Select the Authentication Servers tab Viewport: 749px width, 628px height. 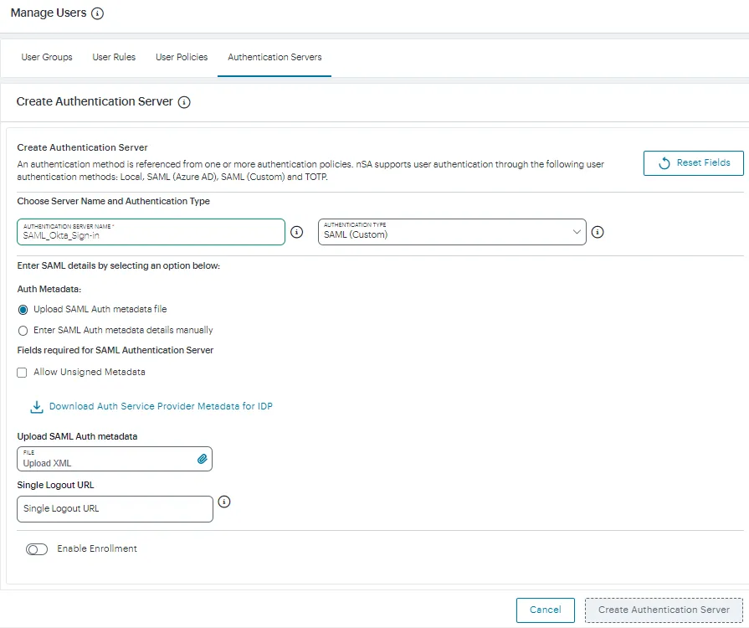(274, 57)
